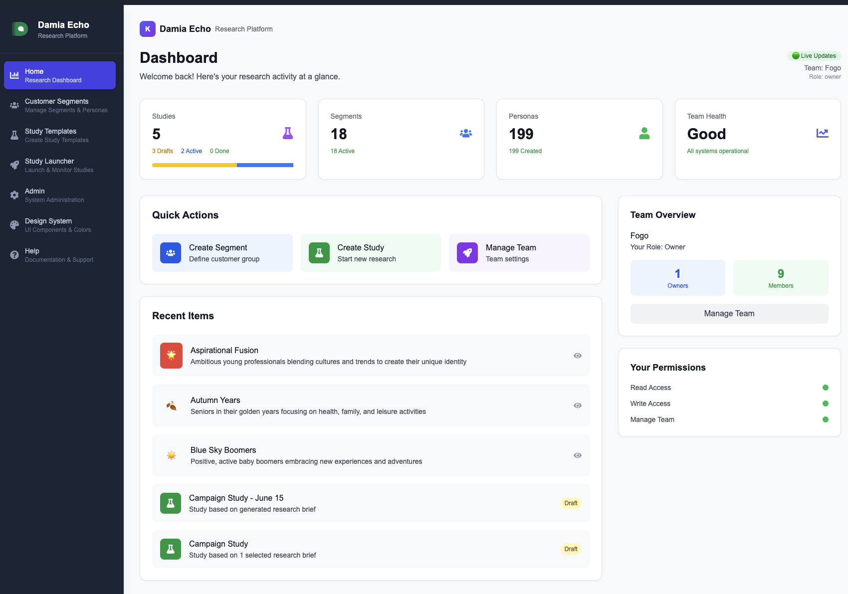
Task: Click the Live Updates badge
Action: coord(814,56)
